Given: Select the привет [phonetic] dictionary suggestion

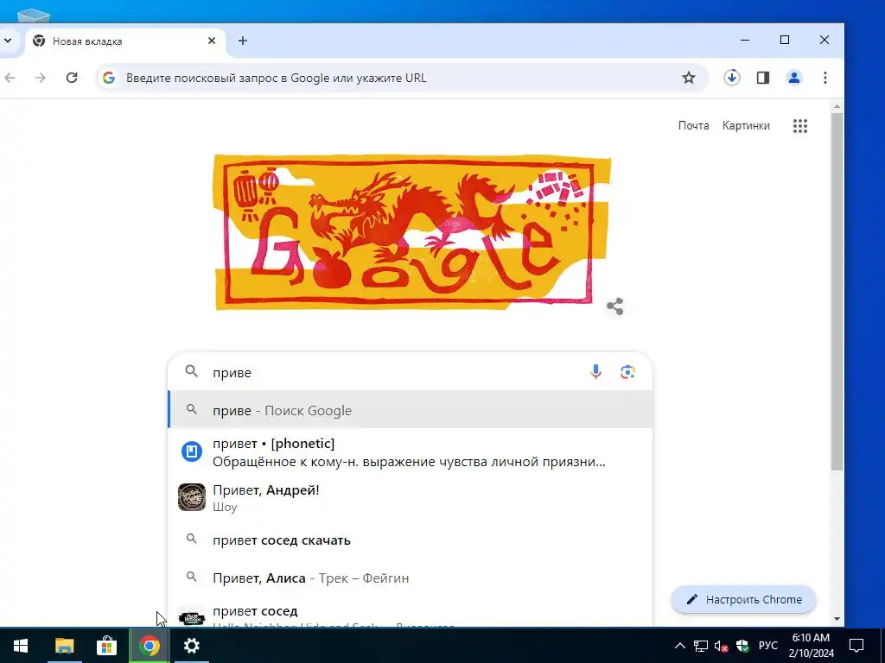Looking at the screenshot, I should coord(411,452).
